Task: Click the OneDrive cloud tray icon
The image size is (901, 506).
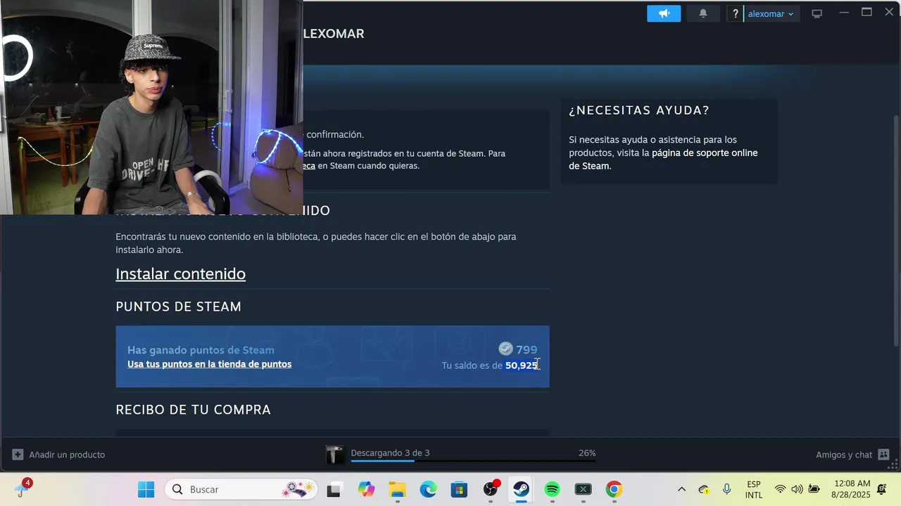Action: 704,489
